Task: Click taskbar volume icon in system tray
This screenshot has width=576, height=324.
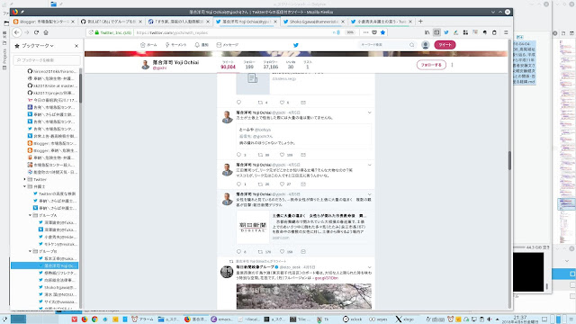Action: pyautogui.click(x=489, y=319)
